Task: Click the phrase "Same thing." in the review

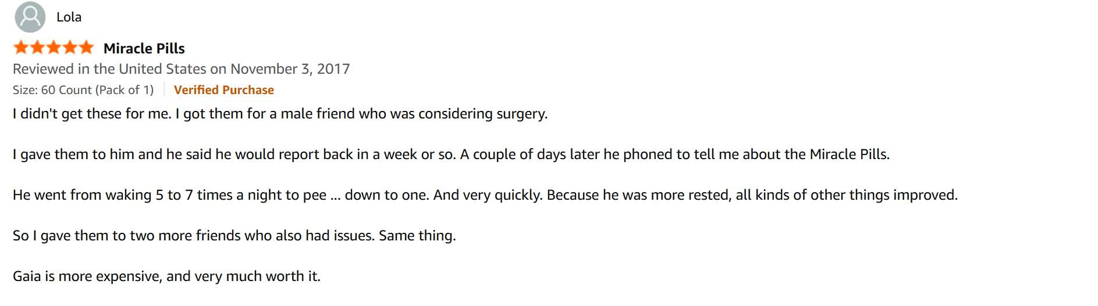Action: coord(417,236)
